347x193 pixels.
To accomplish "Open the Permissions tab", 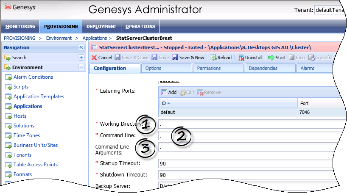I will [209, 68].
